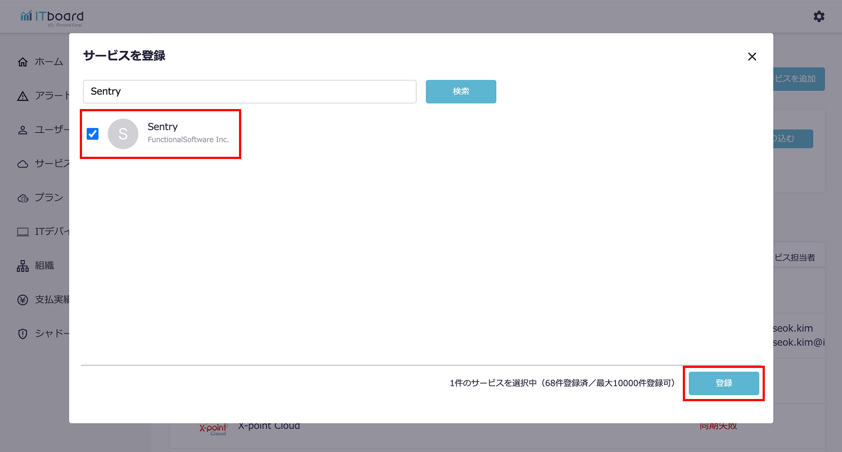Click the IT device laptop icon

[x=23, y=232]
